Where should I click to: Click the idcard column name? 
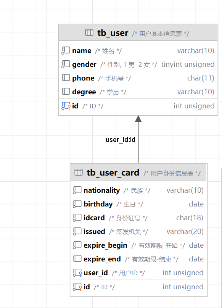[94, 218]
